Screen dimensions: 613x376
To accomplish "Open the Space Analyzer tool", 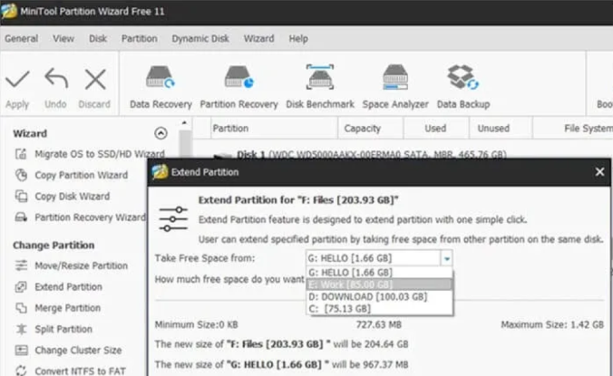I will (x=395, y=87).
